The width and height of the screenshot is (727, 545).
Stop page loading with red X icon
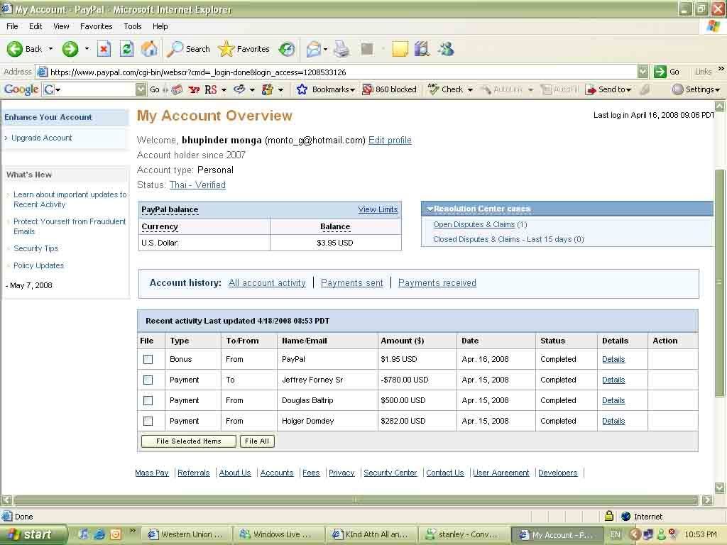pos(104,49)
